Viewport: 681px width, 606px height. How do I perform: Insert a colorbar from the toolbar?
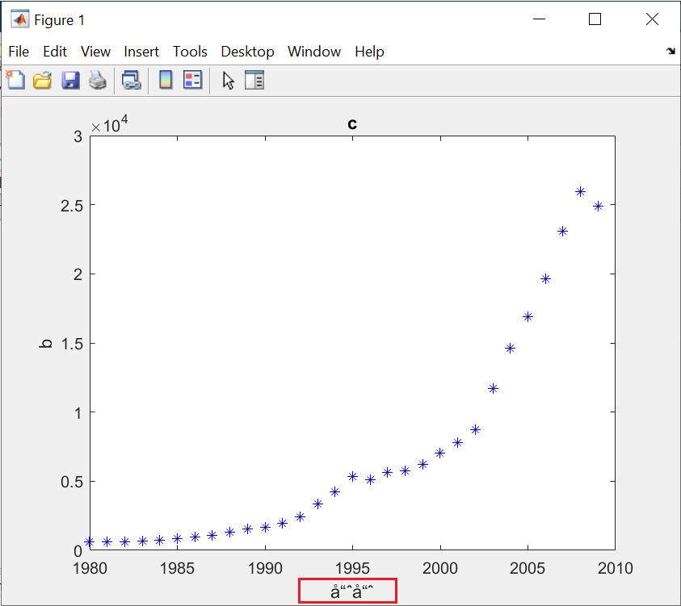[166, 80]
